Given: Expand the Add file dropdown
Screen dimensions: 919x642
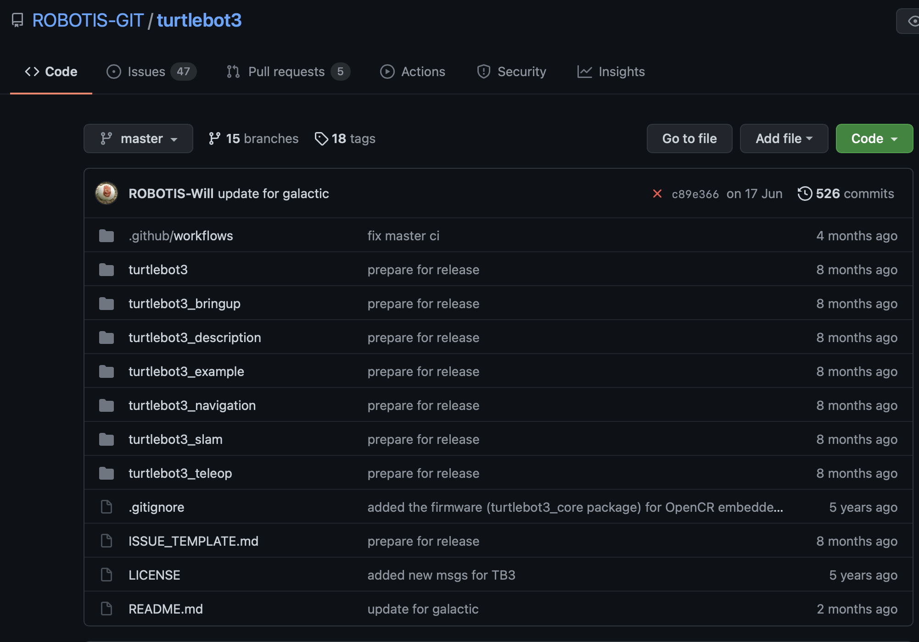Looking at the screenshot, I should point(784,138).
